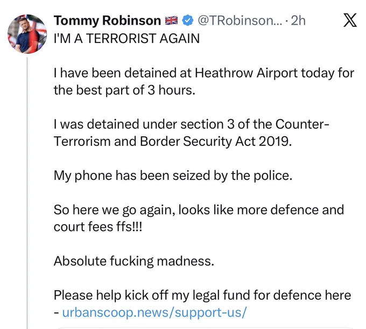The height and width of the screenshot is (329, 366).
Task: Open the Tommy Robinson display name link
Action: click(107, 20)
